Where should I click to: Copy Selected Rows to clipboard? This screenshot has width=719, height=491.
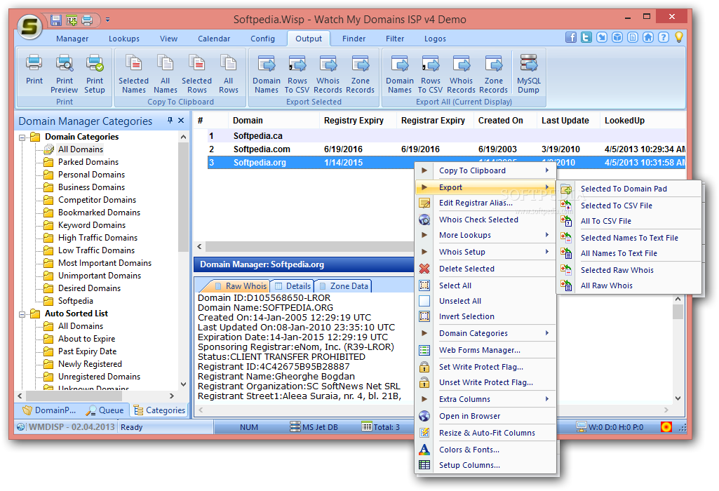196,74
